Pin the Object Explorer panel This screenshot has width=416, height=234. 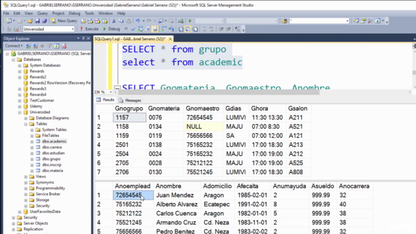tap(83, 38)
